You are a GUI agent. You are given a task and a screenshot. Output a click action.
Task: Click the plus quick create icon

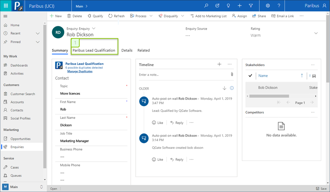(x=239, y=5)
